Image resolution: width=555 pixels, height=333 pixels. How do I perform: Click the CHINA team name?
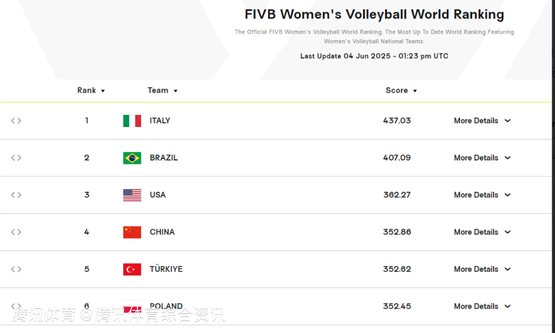[162, 232]
